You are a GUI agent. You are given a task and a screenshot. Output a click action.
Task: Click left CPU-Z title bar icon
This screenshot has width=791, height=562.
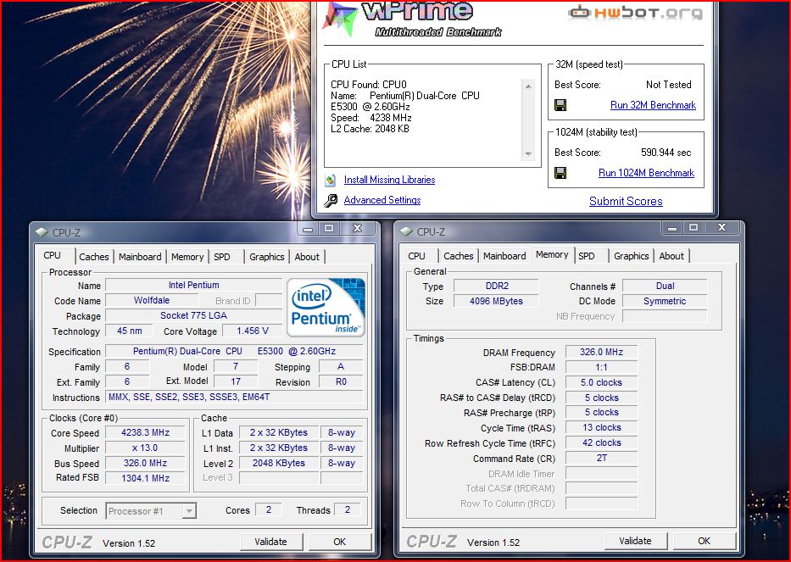tap(42, 232)
